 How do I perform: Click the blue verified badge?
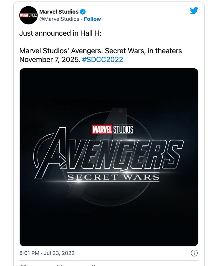click(83, 12)
